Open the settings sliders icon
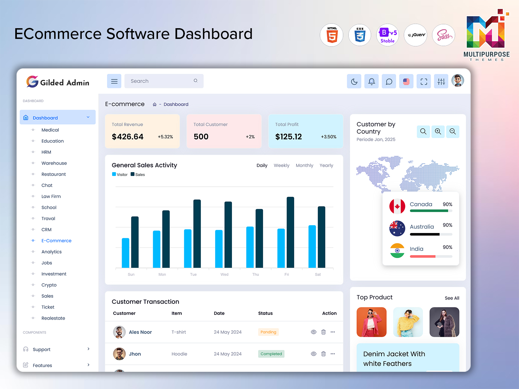Screen dimensions: 519x389 click(x=441, y=81)
